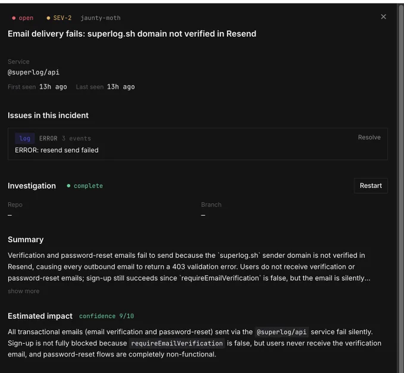Click the confidence 9/10 indicator
404x373 pixels.
pyautogui.click(x=106, y=316)
